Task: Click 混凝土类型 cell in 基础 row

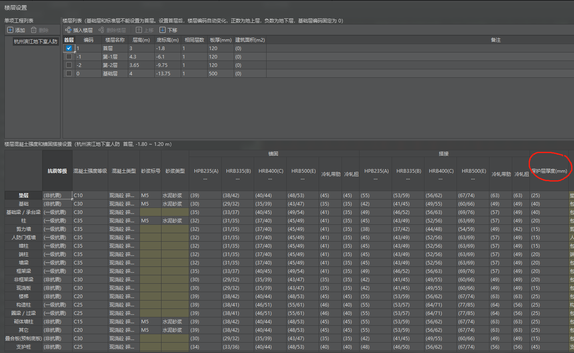Action: click(x=124, y=204)
